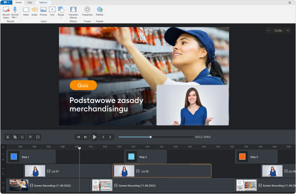Zoom in the preview with plus button
This screenshot has width=296, height=194.
[288, 30]
